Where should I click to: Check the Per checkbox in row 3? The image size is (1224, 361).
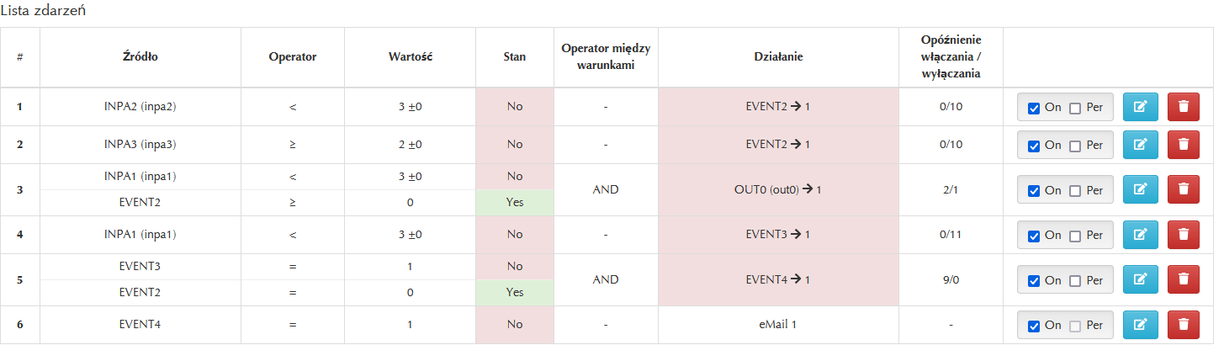[x=1075, y=191]
